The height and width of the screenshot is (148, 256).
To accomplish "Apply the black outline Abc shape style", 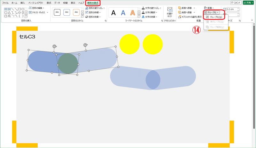I will tap(57, 12).
